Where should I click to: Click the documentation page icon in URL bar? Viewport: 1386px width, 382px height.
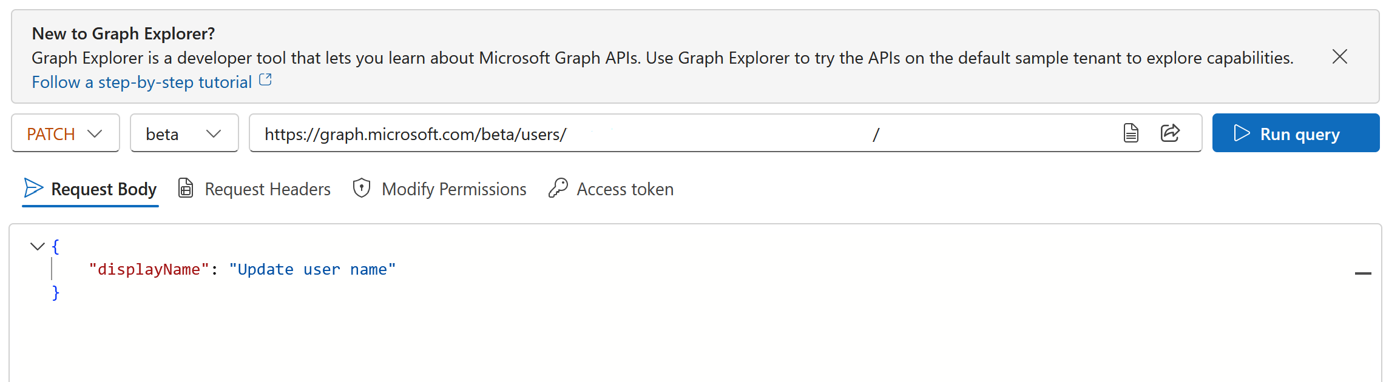[1131, 133]
